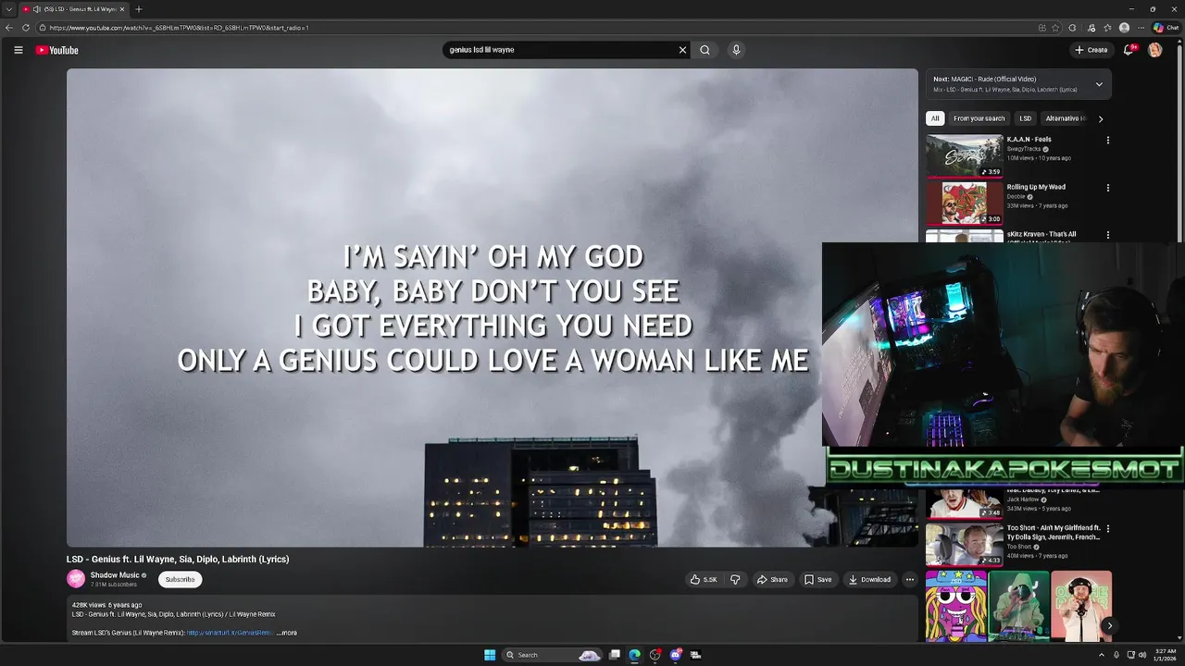The height and width of the screenshot is (666, 1185).
Task: Open browser extensions puzzle icon
Action: coord(1072,28)
